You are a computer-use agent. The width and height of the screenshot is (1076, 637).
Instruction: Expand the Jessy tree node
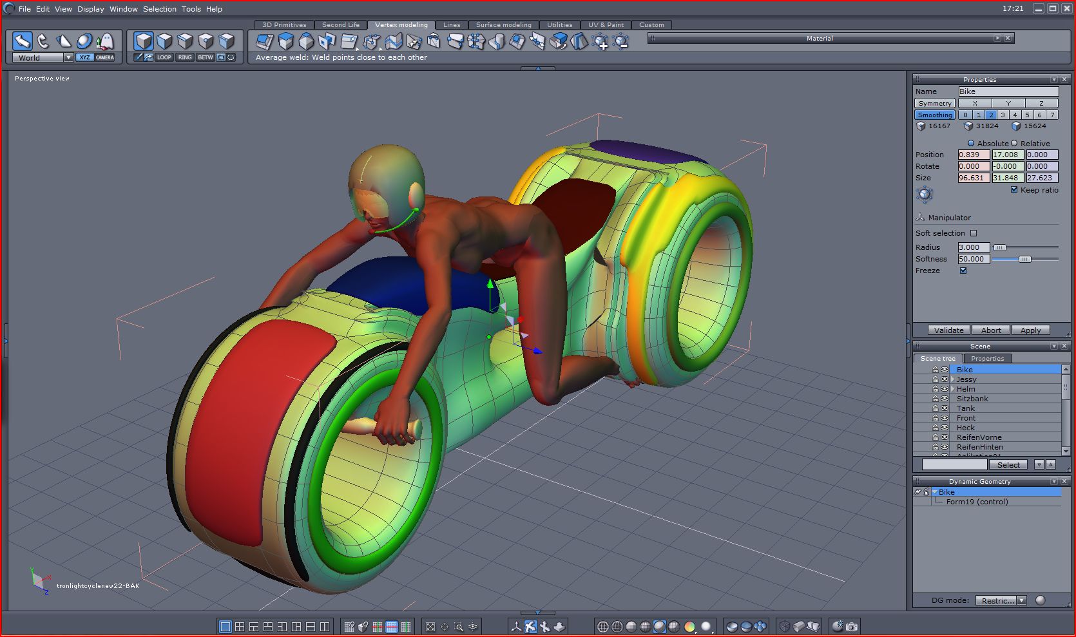952,379
